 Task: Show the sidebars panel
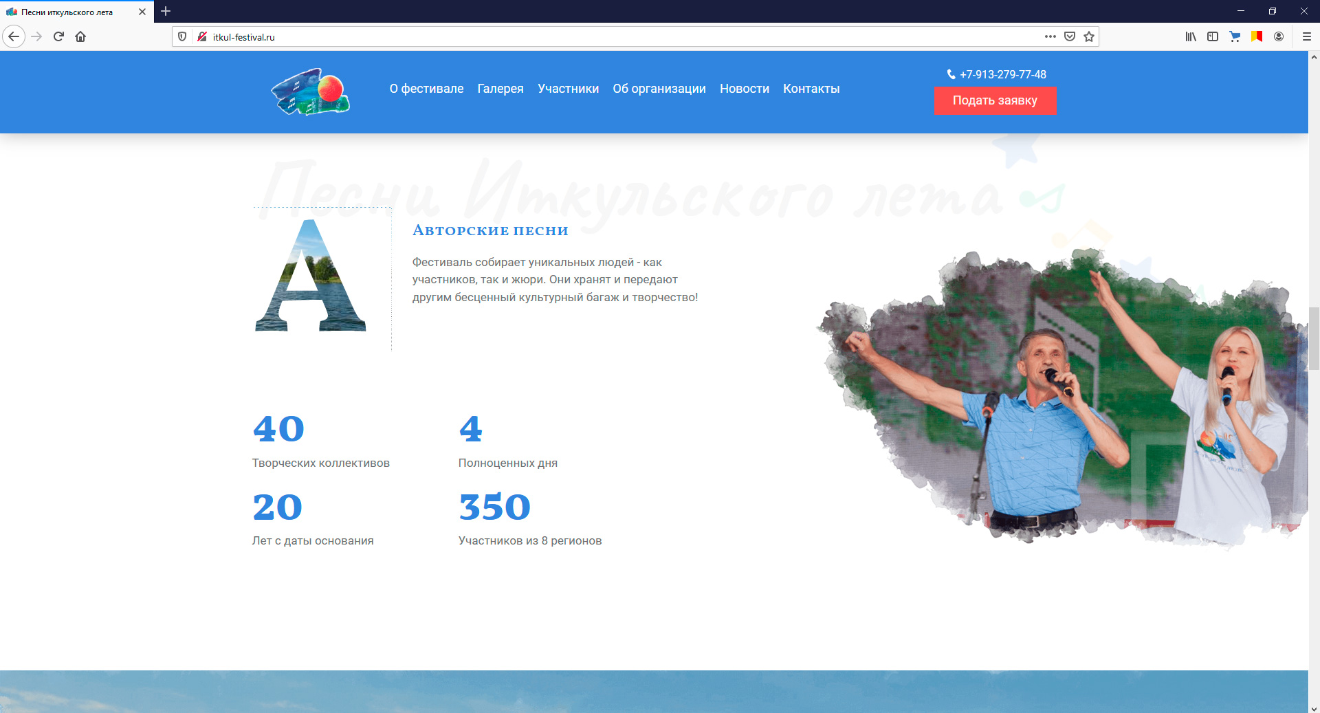pos(1213,36)
